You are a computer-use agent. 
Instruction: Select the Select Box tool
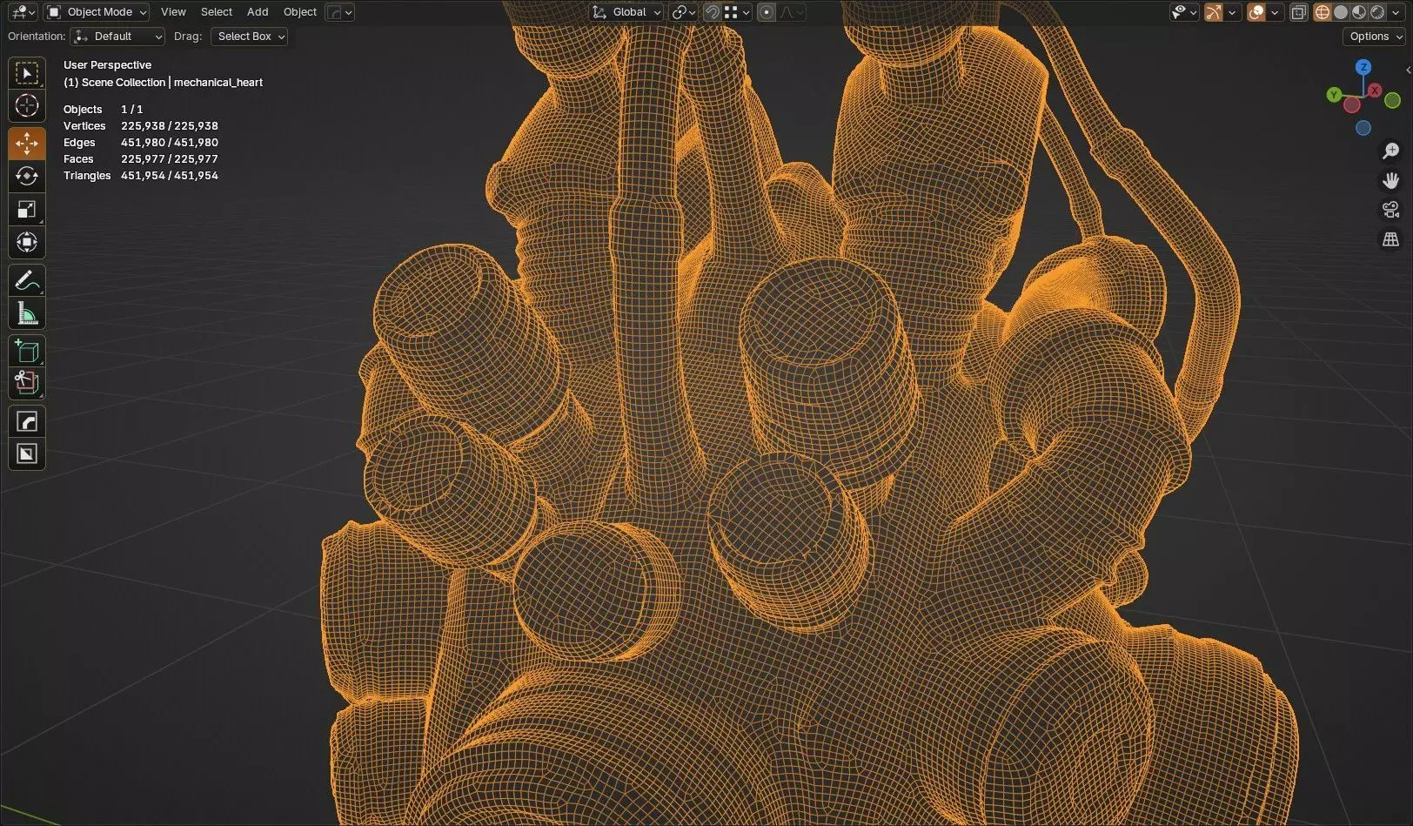(27, 73)
